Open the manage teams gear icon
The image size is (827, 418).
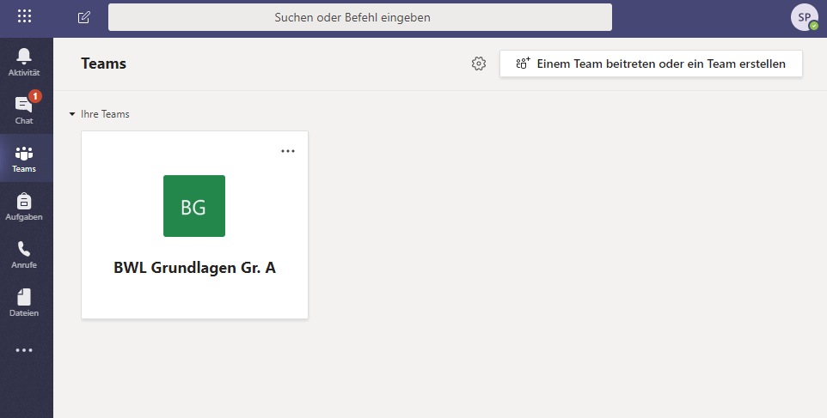(x=479, y=64)
